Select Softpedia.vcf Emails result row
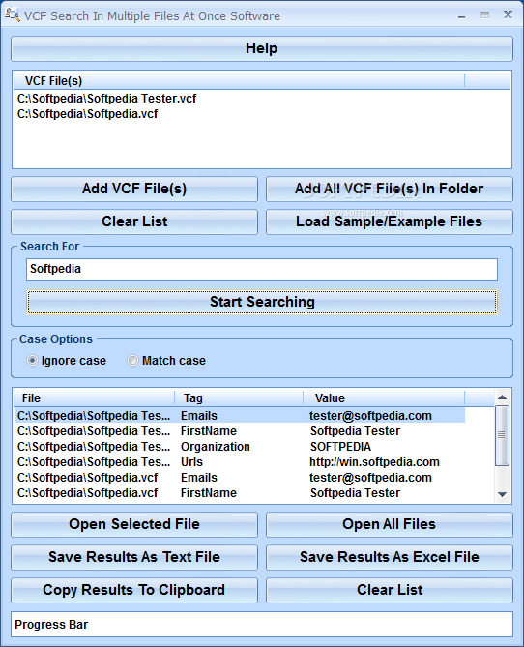This screenshot has width=524, height=647. pos(240,478)
